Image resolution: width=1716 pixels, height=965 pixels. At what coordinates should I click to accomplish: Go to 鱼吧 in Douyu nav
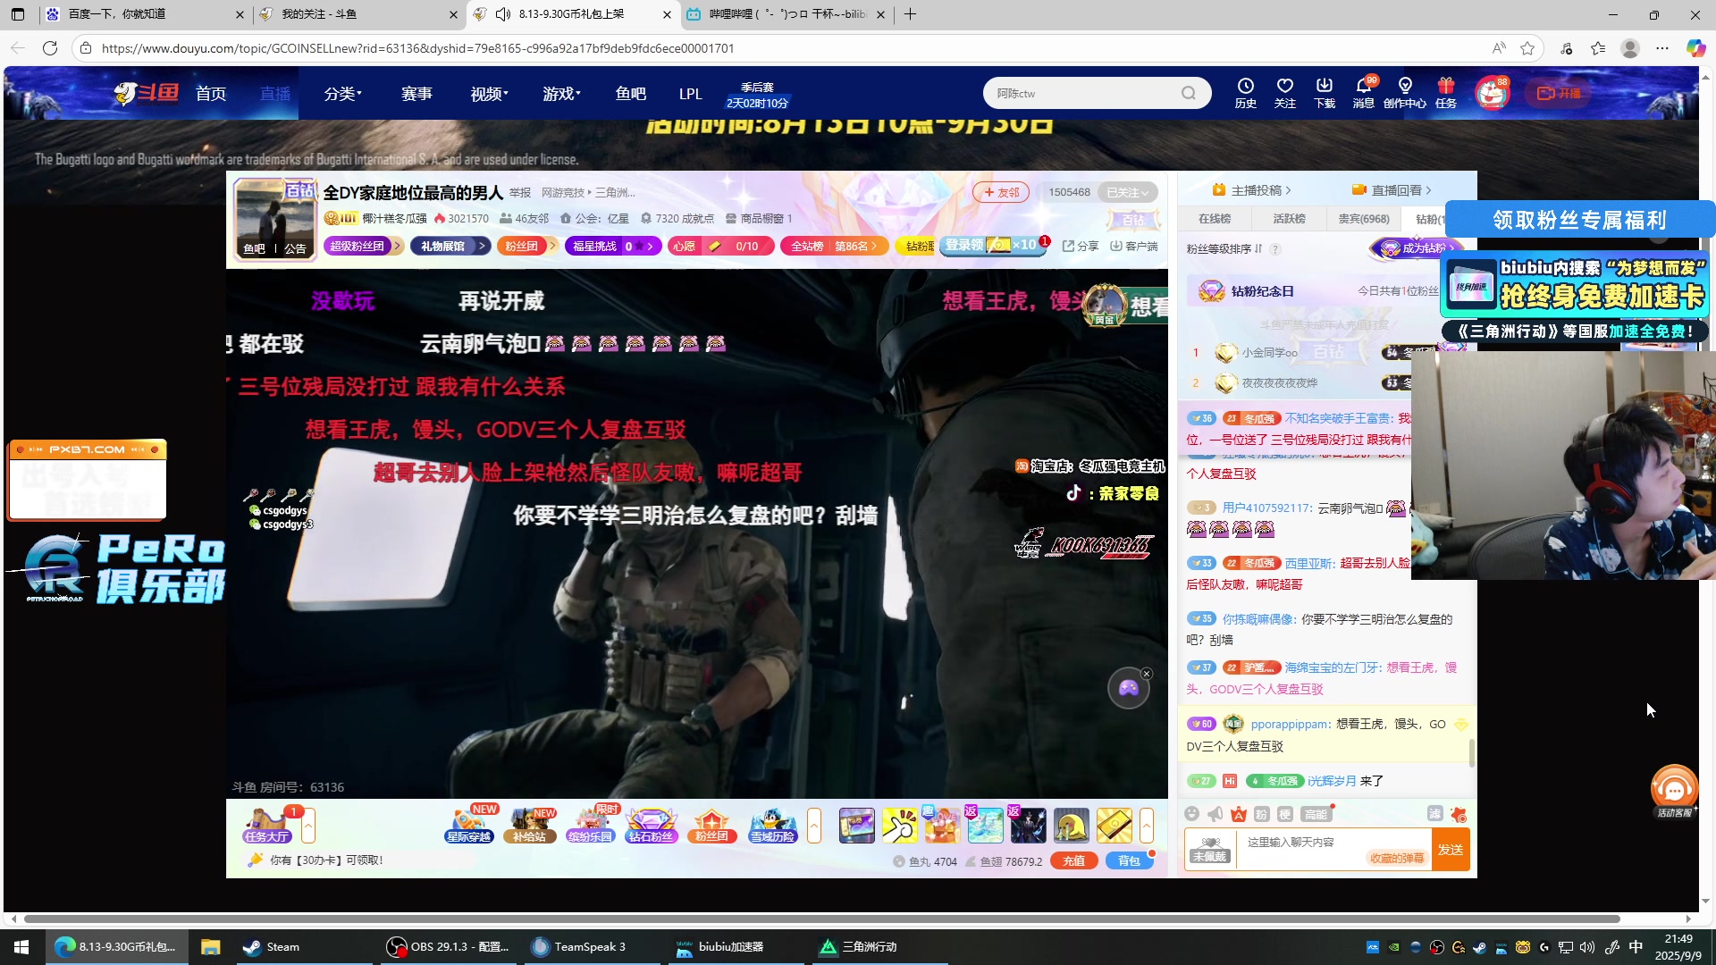tap(631, 94)
